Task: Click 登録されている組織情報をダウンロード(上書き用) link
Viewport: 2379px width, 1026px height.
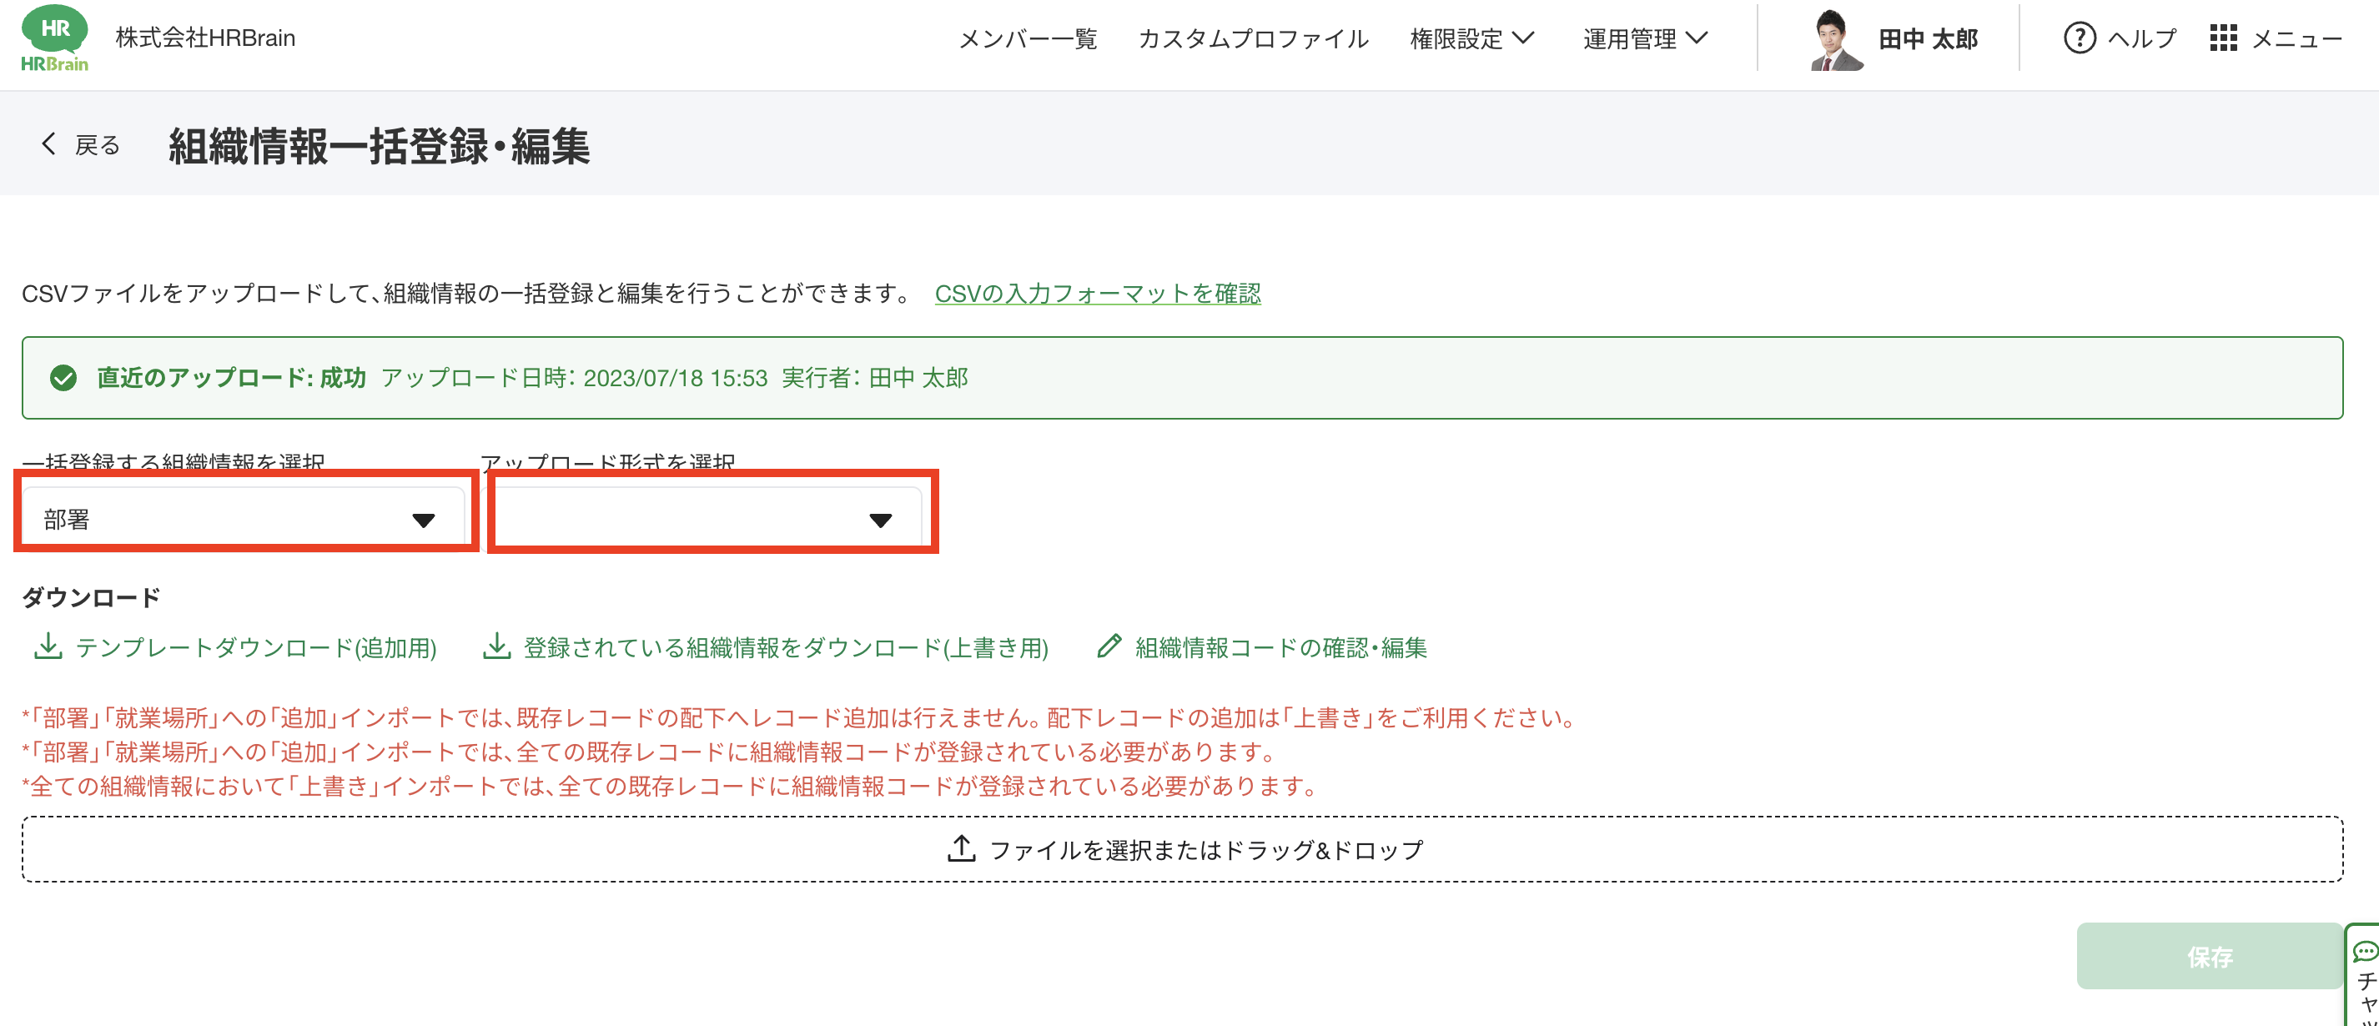Action: point(785,647)
